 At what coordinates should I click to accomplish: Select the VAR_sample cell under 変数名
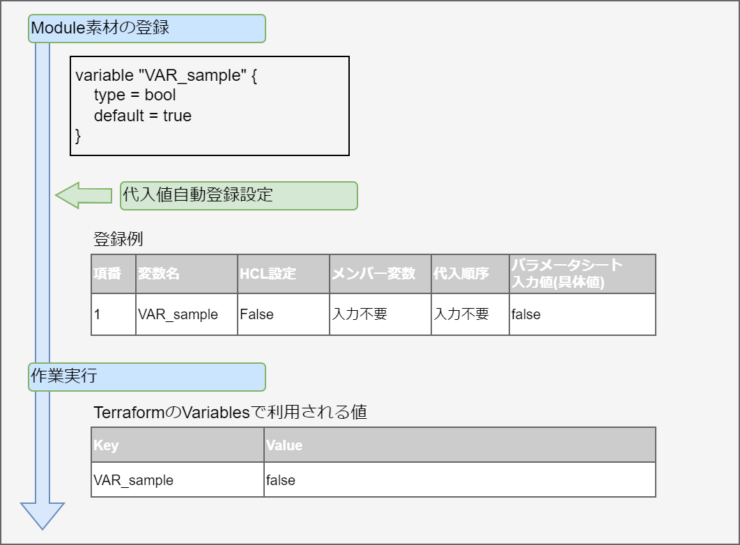[x=186, y=314]
